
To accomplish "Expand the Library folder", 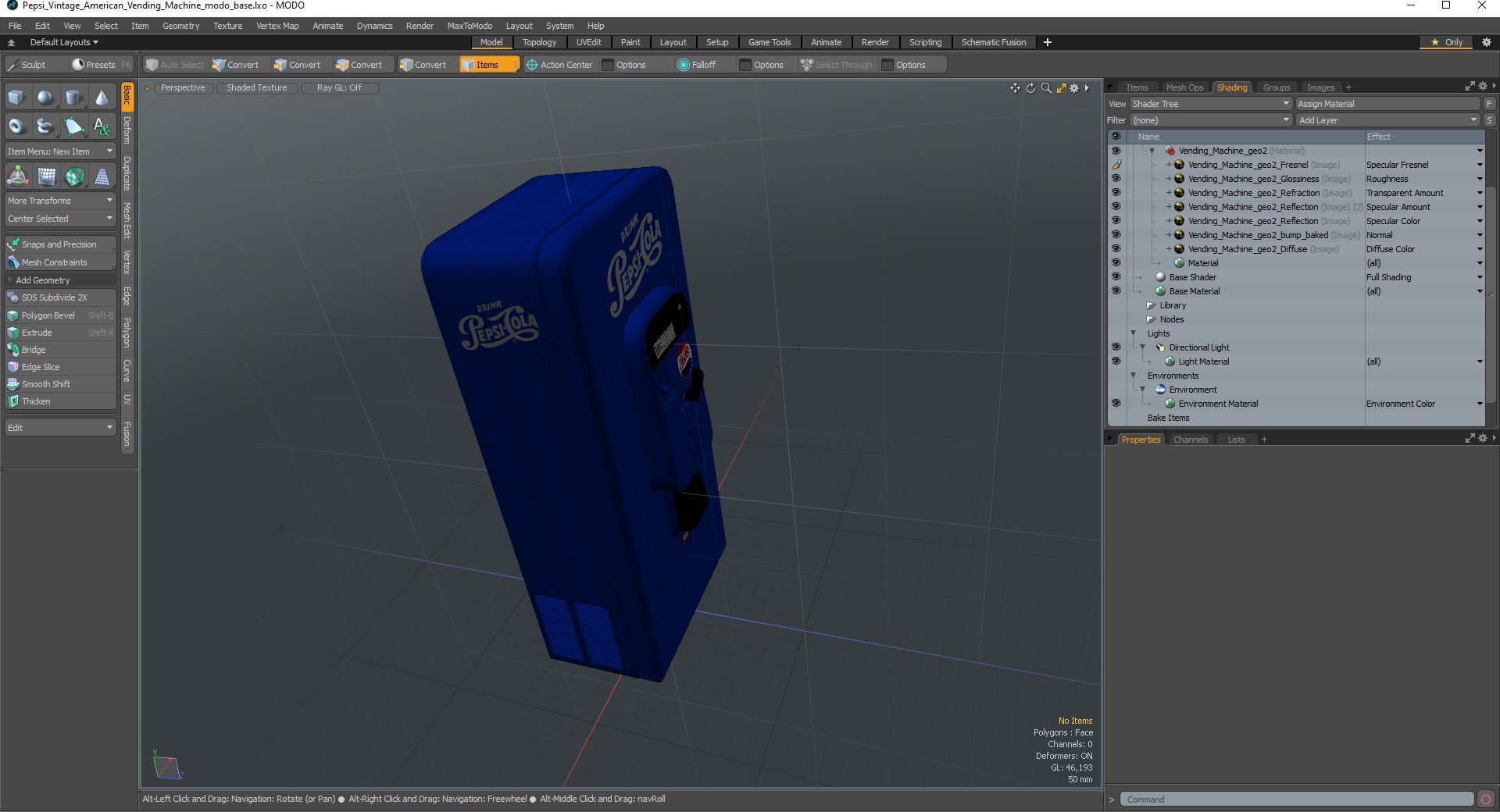I will 1151,305.
